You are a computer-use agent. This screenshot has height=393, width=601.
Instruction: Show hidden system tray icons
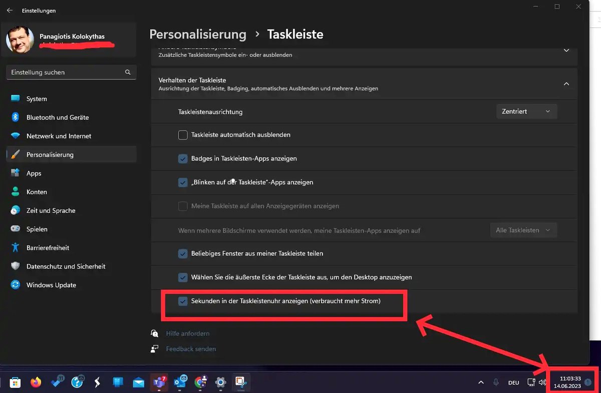(x=481, y=382)
